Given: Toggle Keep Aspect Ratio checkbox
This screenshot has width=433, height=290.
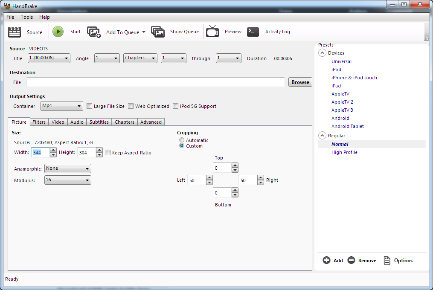Looking at the screenshot, I should point(108,152).
